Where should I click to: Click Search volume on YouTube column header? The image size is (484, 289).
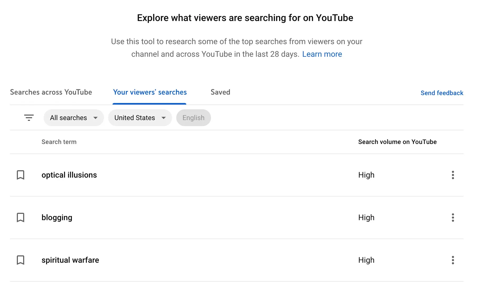point(397,142)
